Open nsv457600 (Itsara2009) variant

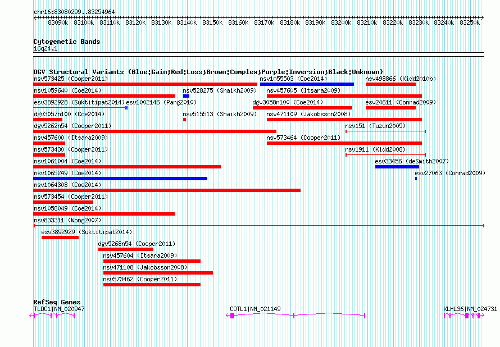71,138
